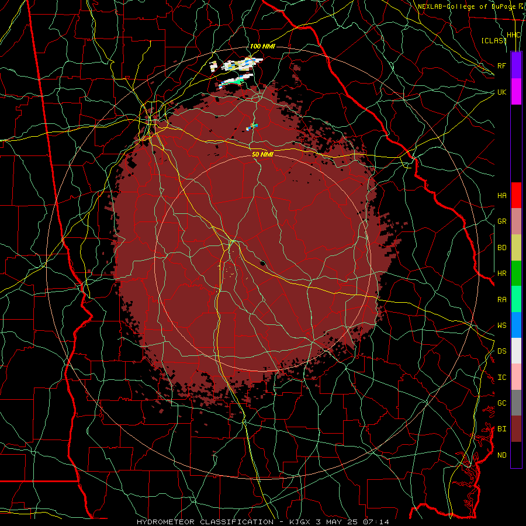Click the 100 NMI range ring label
The image size is (526, 526).
coord(262,46)
